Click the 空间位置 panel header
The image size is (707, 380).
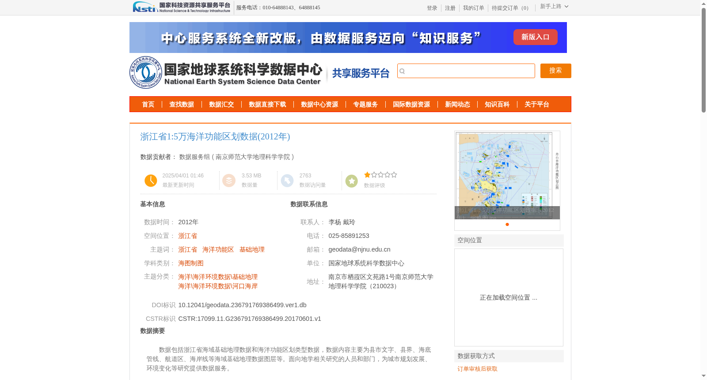509,241
